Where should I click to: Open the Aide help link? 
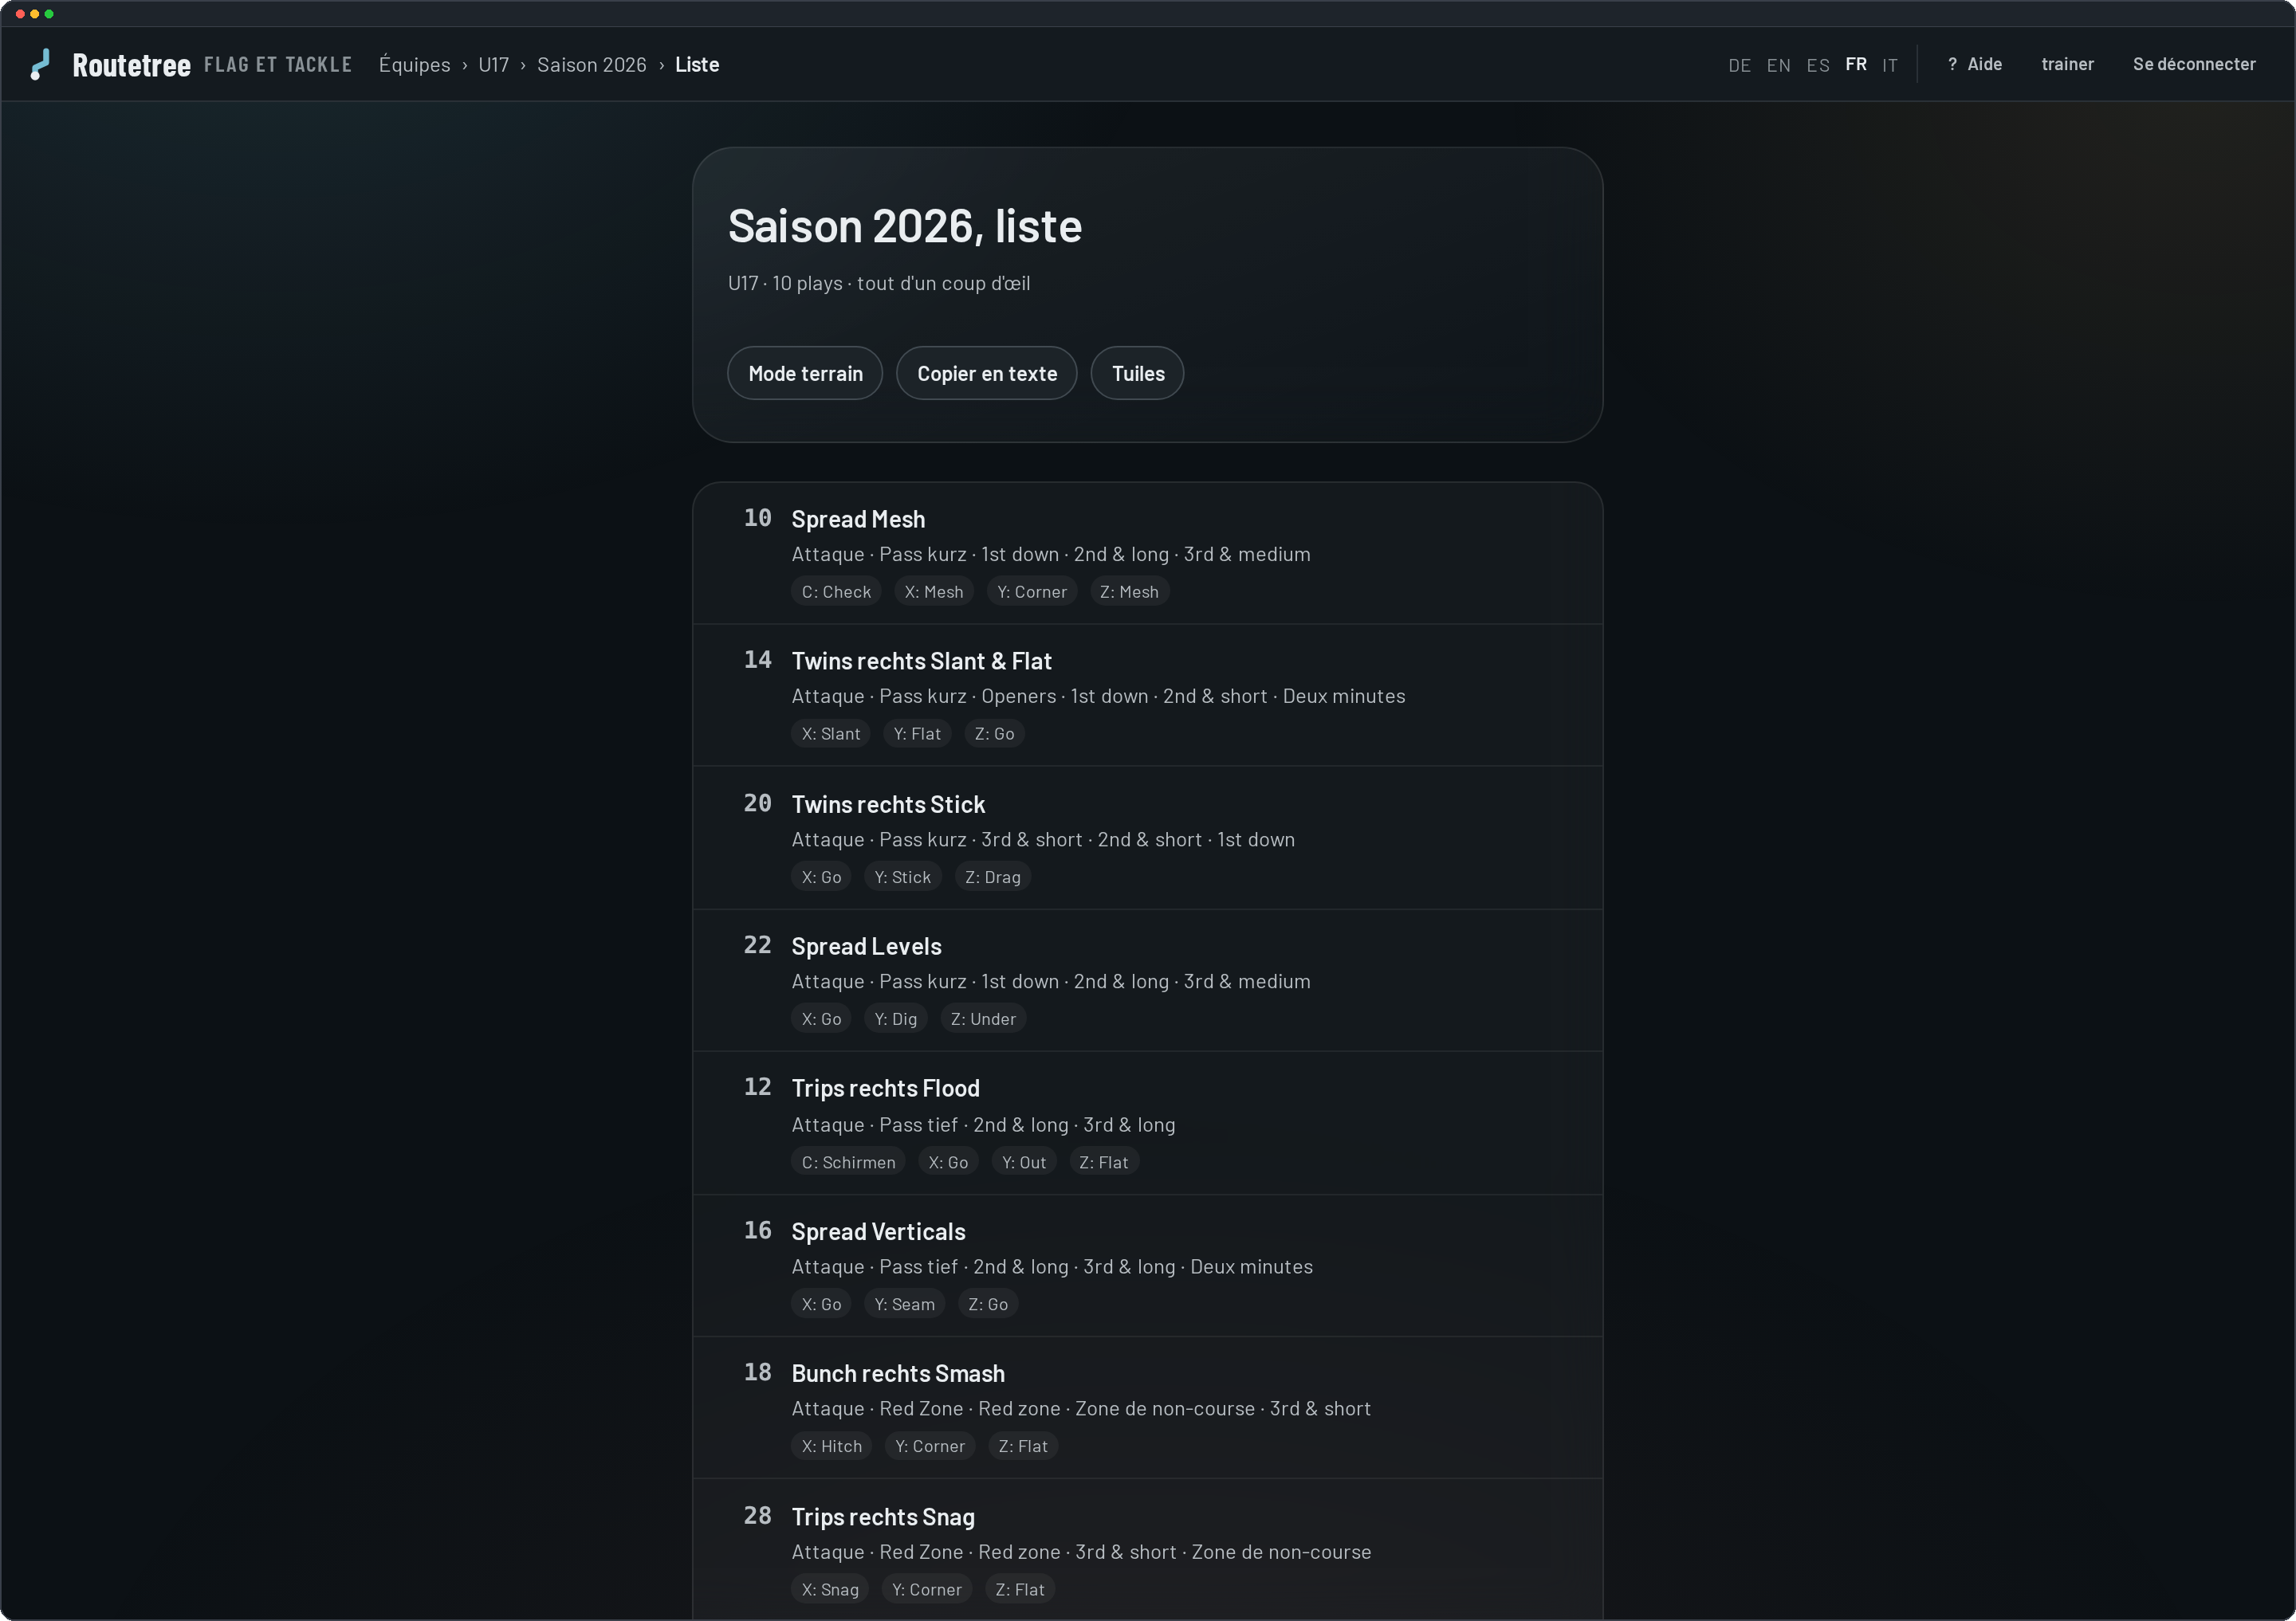coord(1974,64)
